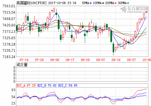Click the black 10PMA legend color swatch
Image resolution: width=151 pixels, height=106 pixels.
pos(103,3)
